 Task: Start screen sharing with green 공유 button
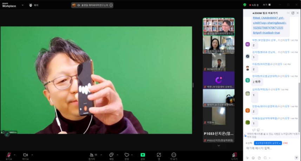pyautogui.click(x=143, y=155)
